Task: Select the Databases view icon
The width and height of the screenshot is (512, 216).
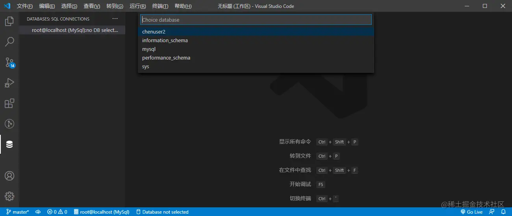Action: coord(9,144)
